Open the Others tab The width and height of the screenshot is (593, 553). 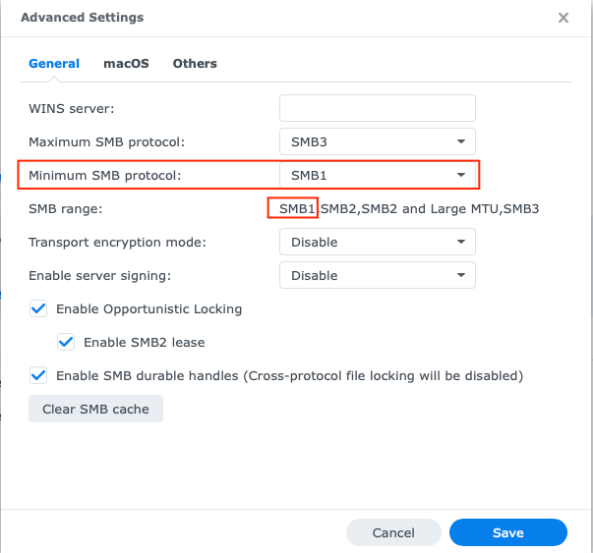[195, 64]
